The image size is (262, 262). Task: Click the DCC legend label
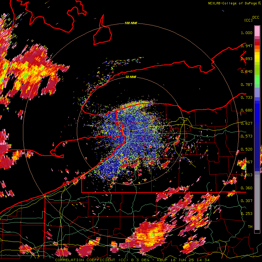256,17
